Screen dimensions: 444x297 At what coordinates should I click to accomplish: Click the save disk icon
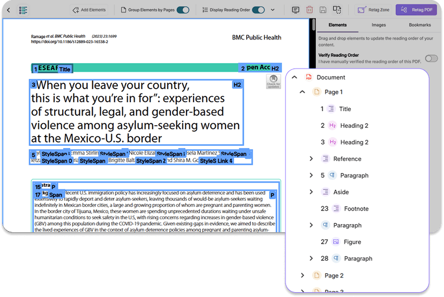[323, 10]
